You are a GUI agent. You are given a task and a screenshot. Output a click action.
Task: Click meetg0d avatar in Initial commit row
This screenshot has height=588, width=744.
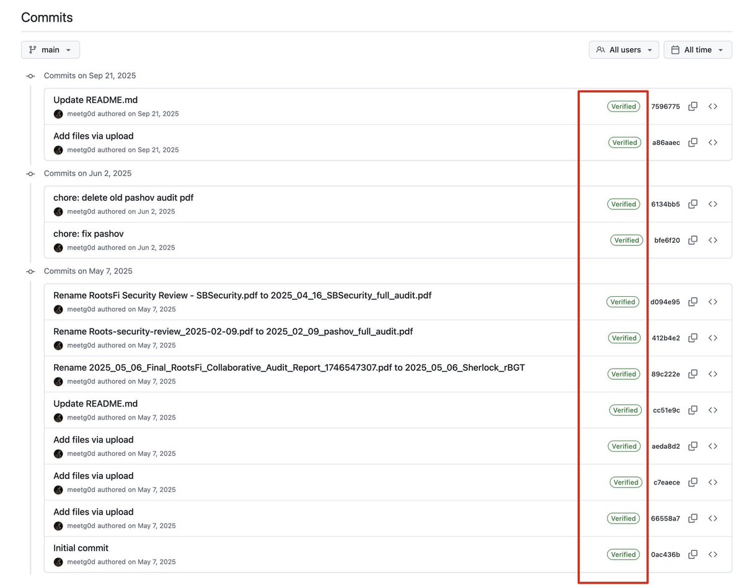[58, 562]
